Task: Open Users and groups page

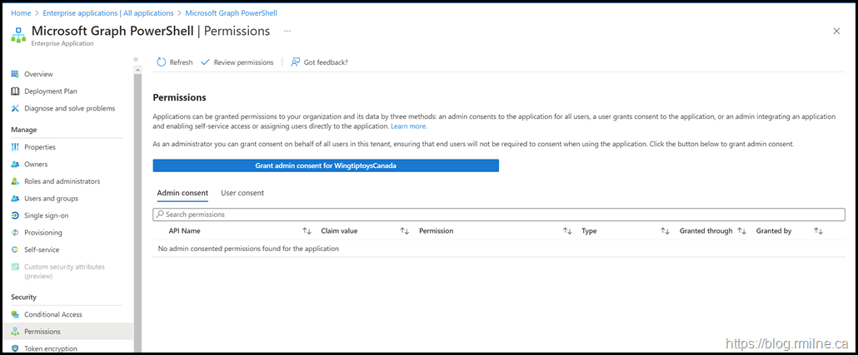Action: pos(51,199)
